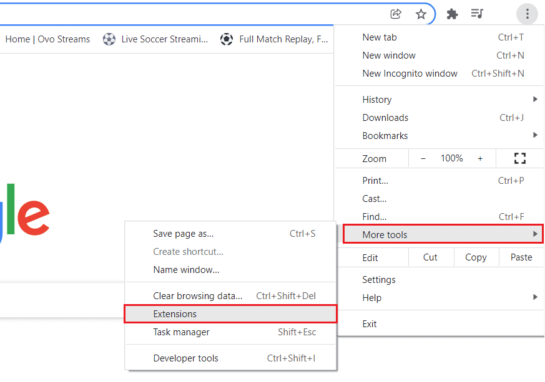Choose Find... from the menu
545x382 pixels.
click(439, 216)
